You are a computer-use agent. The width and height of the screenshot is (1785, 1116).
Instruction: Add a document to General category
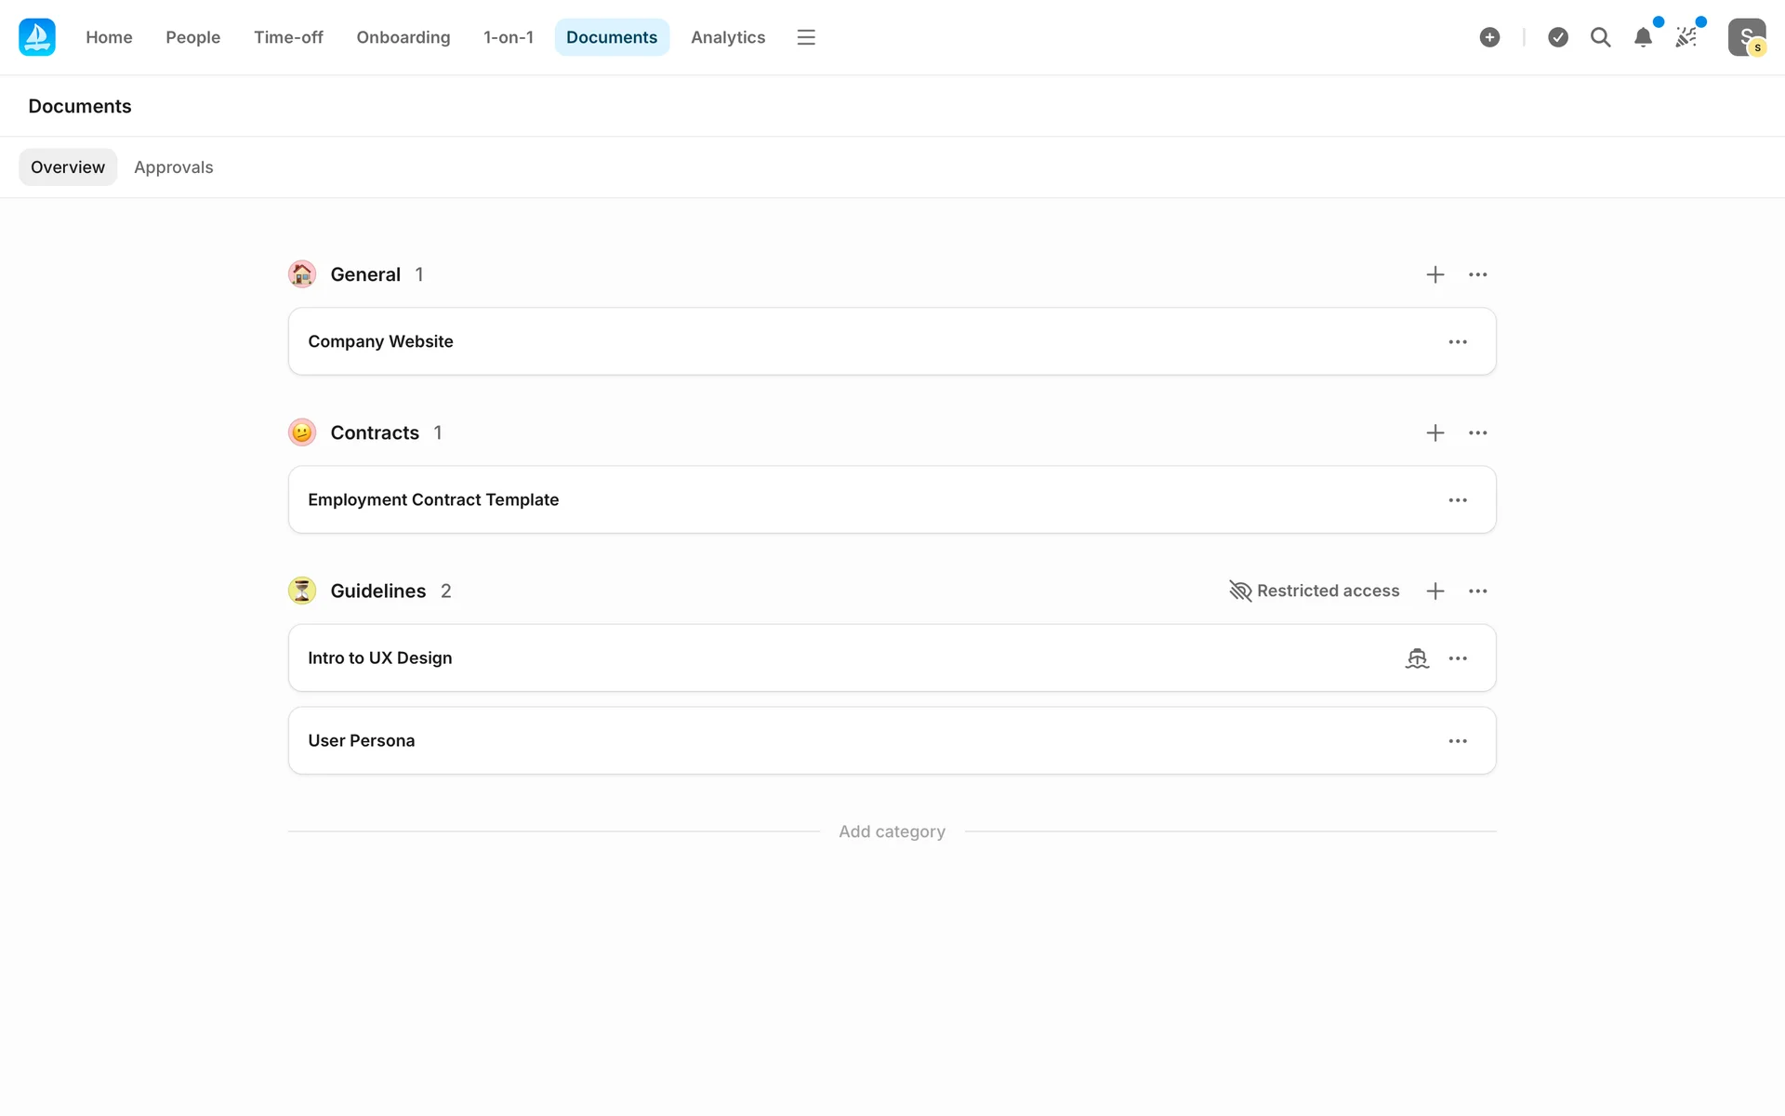coord(1435,274)
